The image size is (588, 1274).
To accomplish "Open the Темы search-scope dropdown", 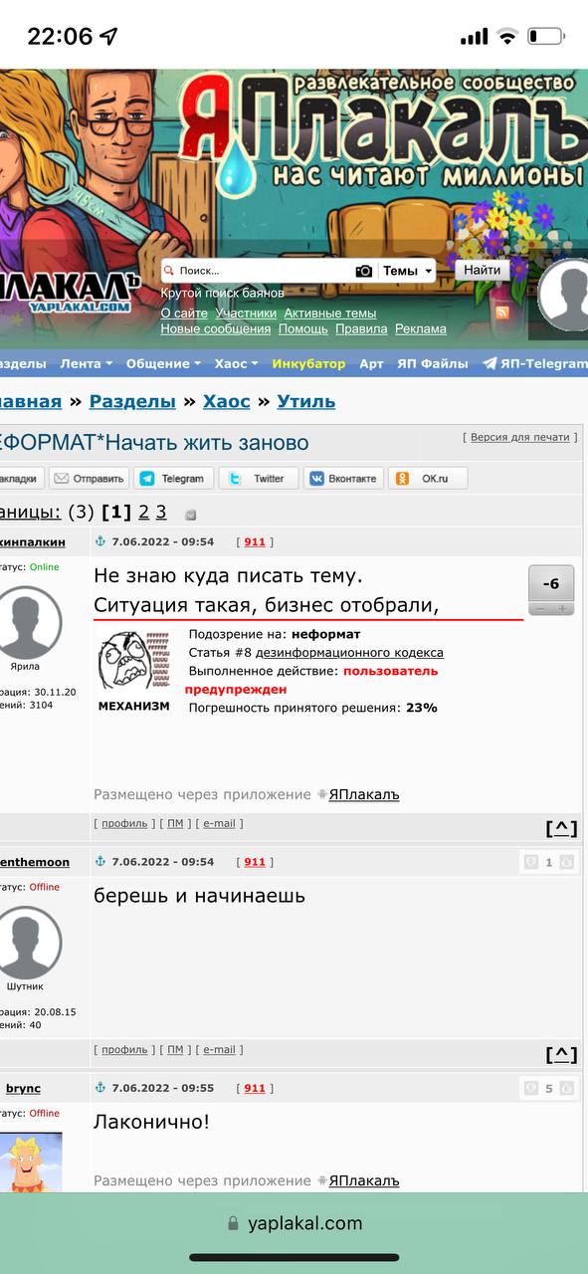I will (408, 271).
